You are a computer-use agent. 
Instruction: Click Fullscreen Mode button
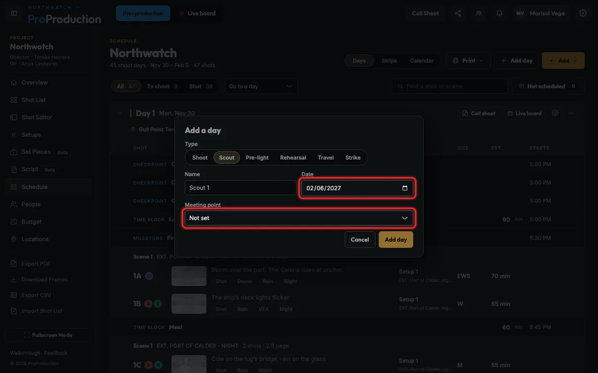click(x=48, y=335)
